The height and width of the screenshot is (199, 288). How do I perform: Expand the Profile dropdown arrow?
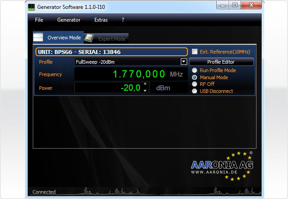point(183,62)
